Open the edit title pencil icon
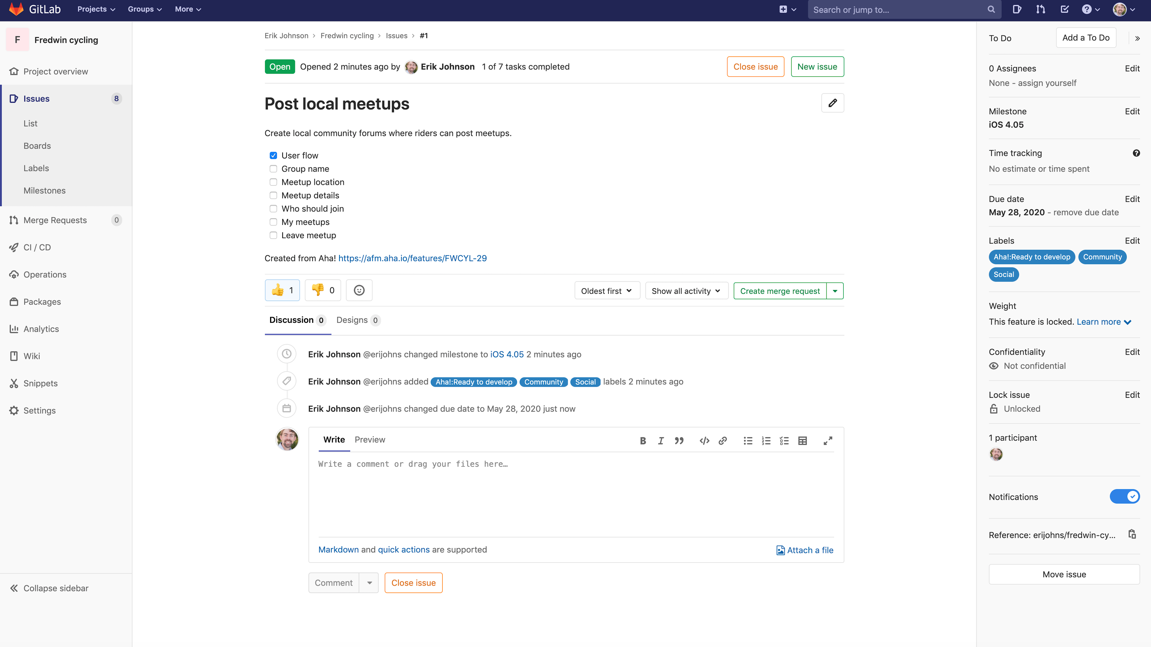Viewport: 1151px width, 647px height. (832, 103)
